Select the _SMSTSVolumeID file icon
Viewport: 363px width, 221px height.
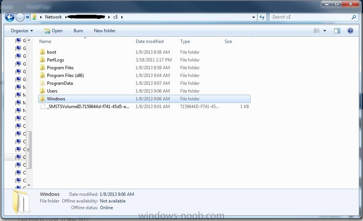42,106
